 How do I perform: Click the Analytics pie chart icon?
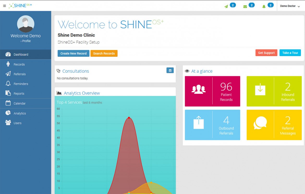(8, 113)
